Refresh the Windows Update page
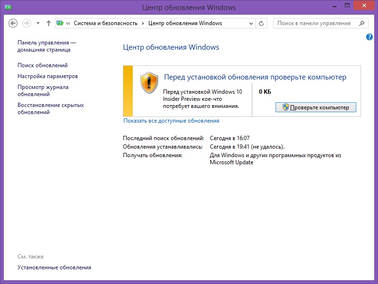This screenshot has width=378, height=284. click(x=261, y=23)
